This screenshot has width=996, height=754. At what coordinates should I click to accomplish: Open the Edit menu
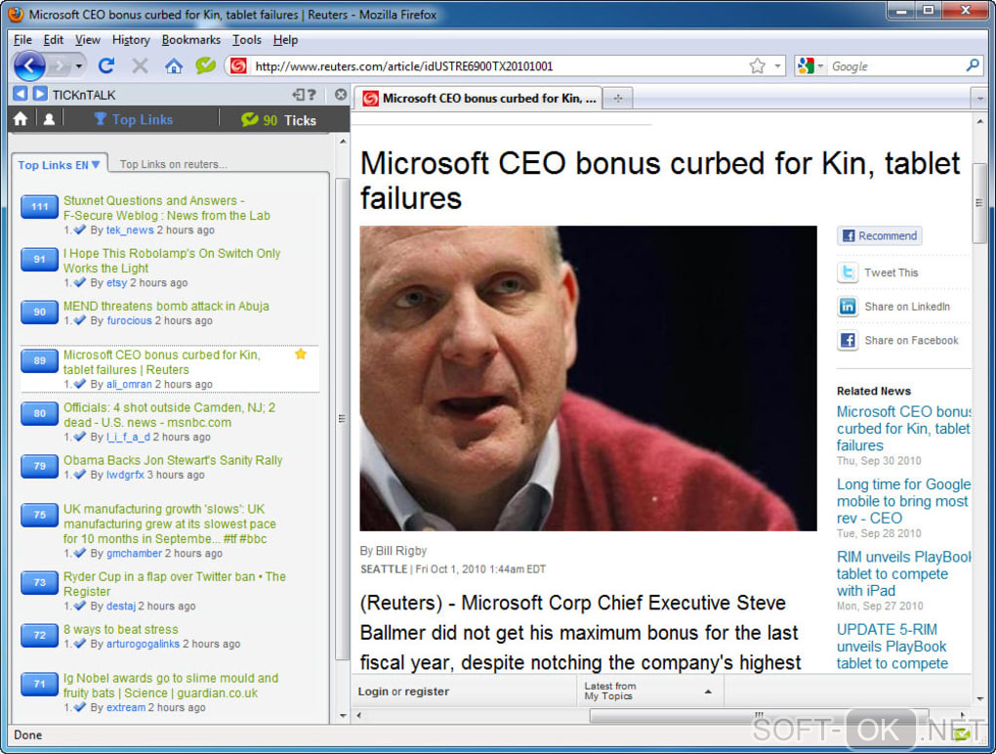click(x=54, y=39)
